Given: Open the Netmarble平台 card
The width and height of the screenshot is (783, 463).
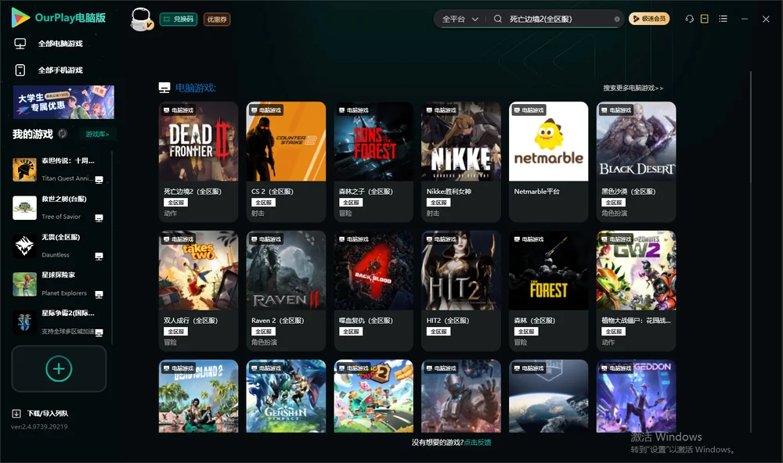Looking at the screenshot, I should [x=548, y=162].
